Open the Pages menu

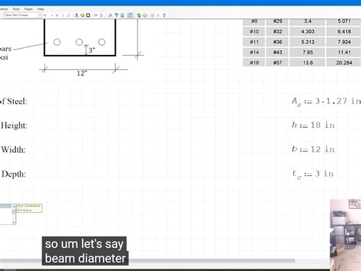pos(28,9)
